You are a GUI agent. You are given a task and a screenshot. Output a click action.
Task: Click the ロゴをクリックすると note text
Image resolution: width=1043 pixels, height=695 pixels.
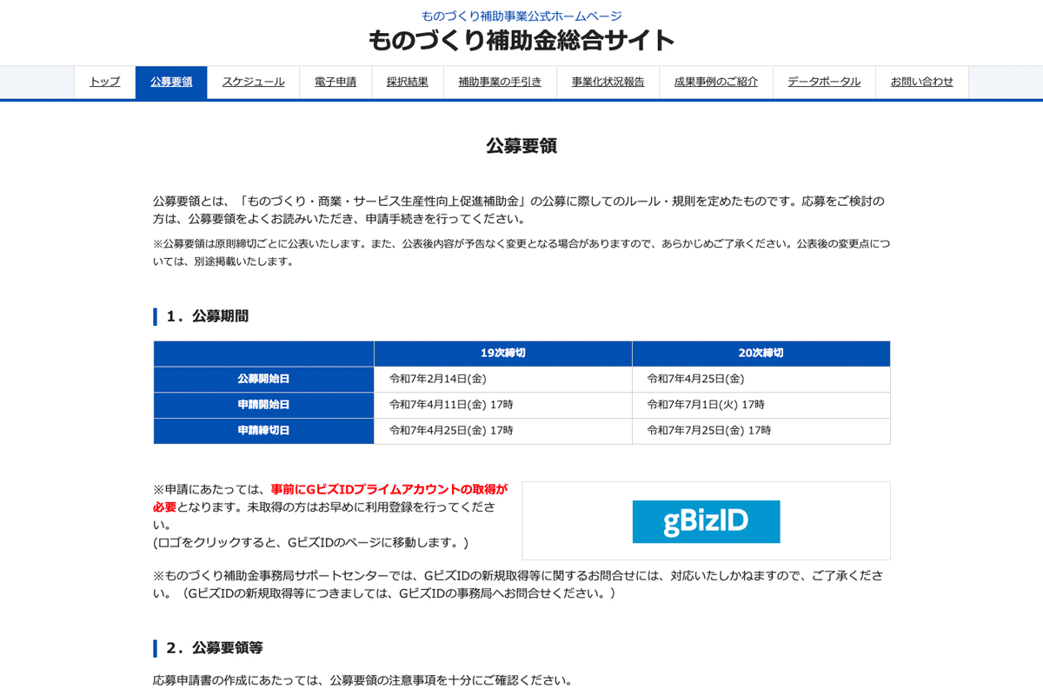point(310,542)
